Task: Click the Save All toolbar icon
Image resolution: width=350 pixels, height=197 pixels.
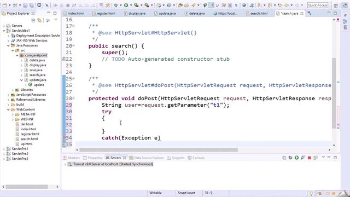Action: (32, 5)
